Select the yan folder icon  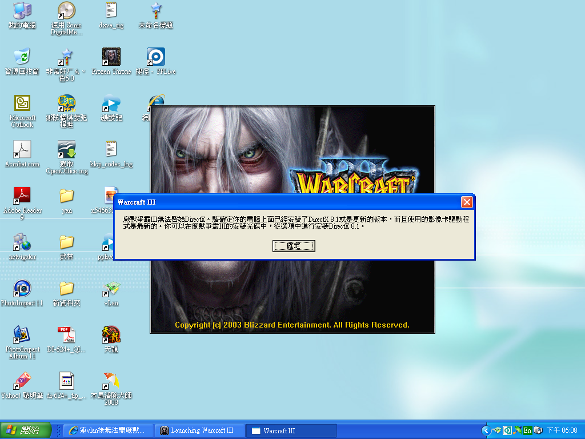[66, 201]
